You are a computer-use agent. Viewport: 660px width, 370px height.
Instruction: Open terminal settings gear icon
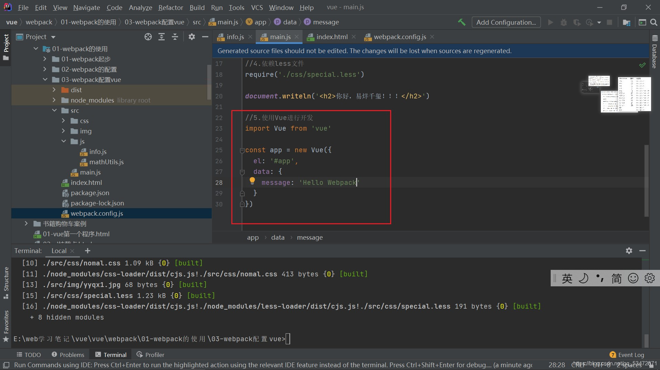[x=629, y=251]
